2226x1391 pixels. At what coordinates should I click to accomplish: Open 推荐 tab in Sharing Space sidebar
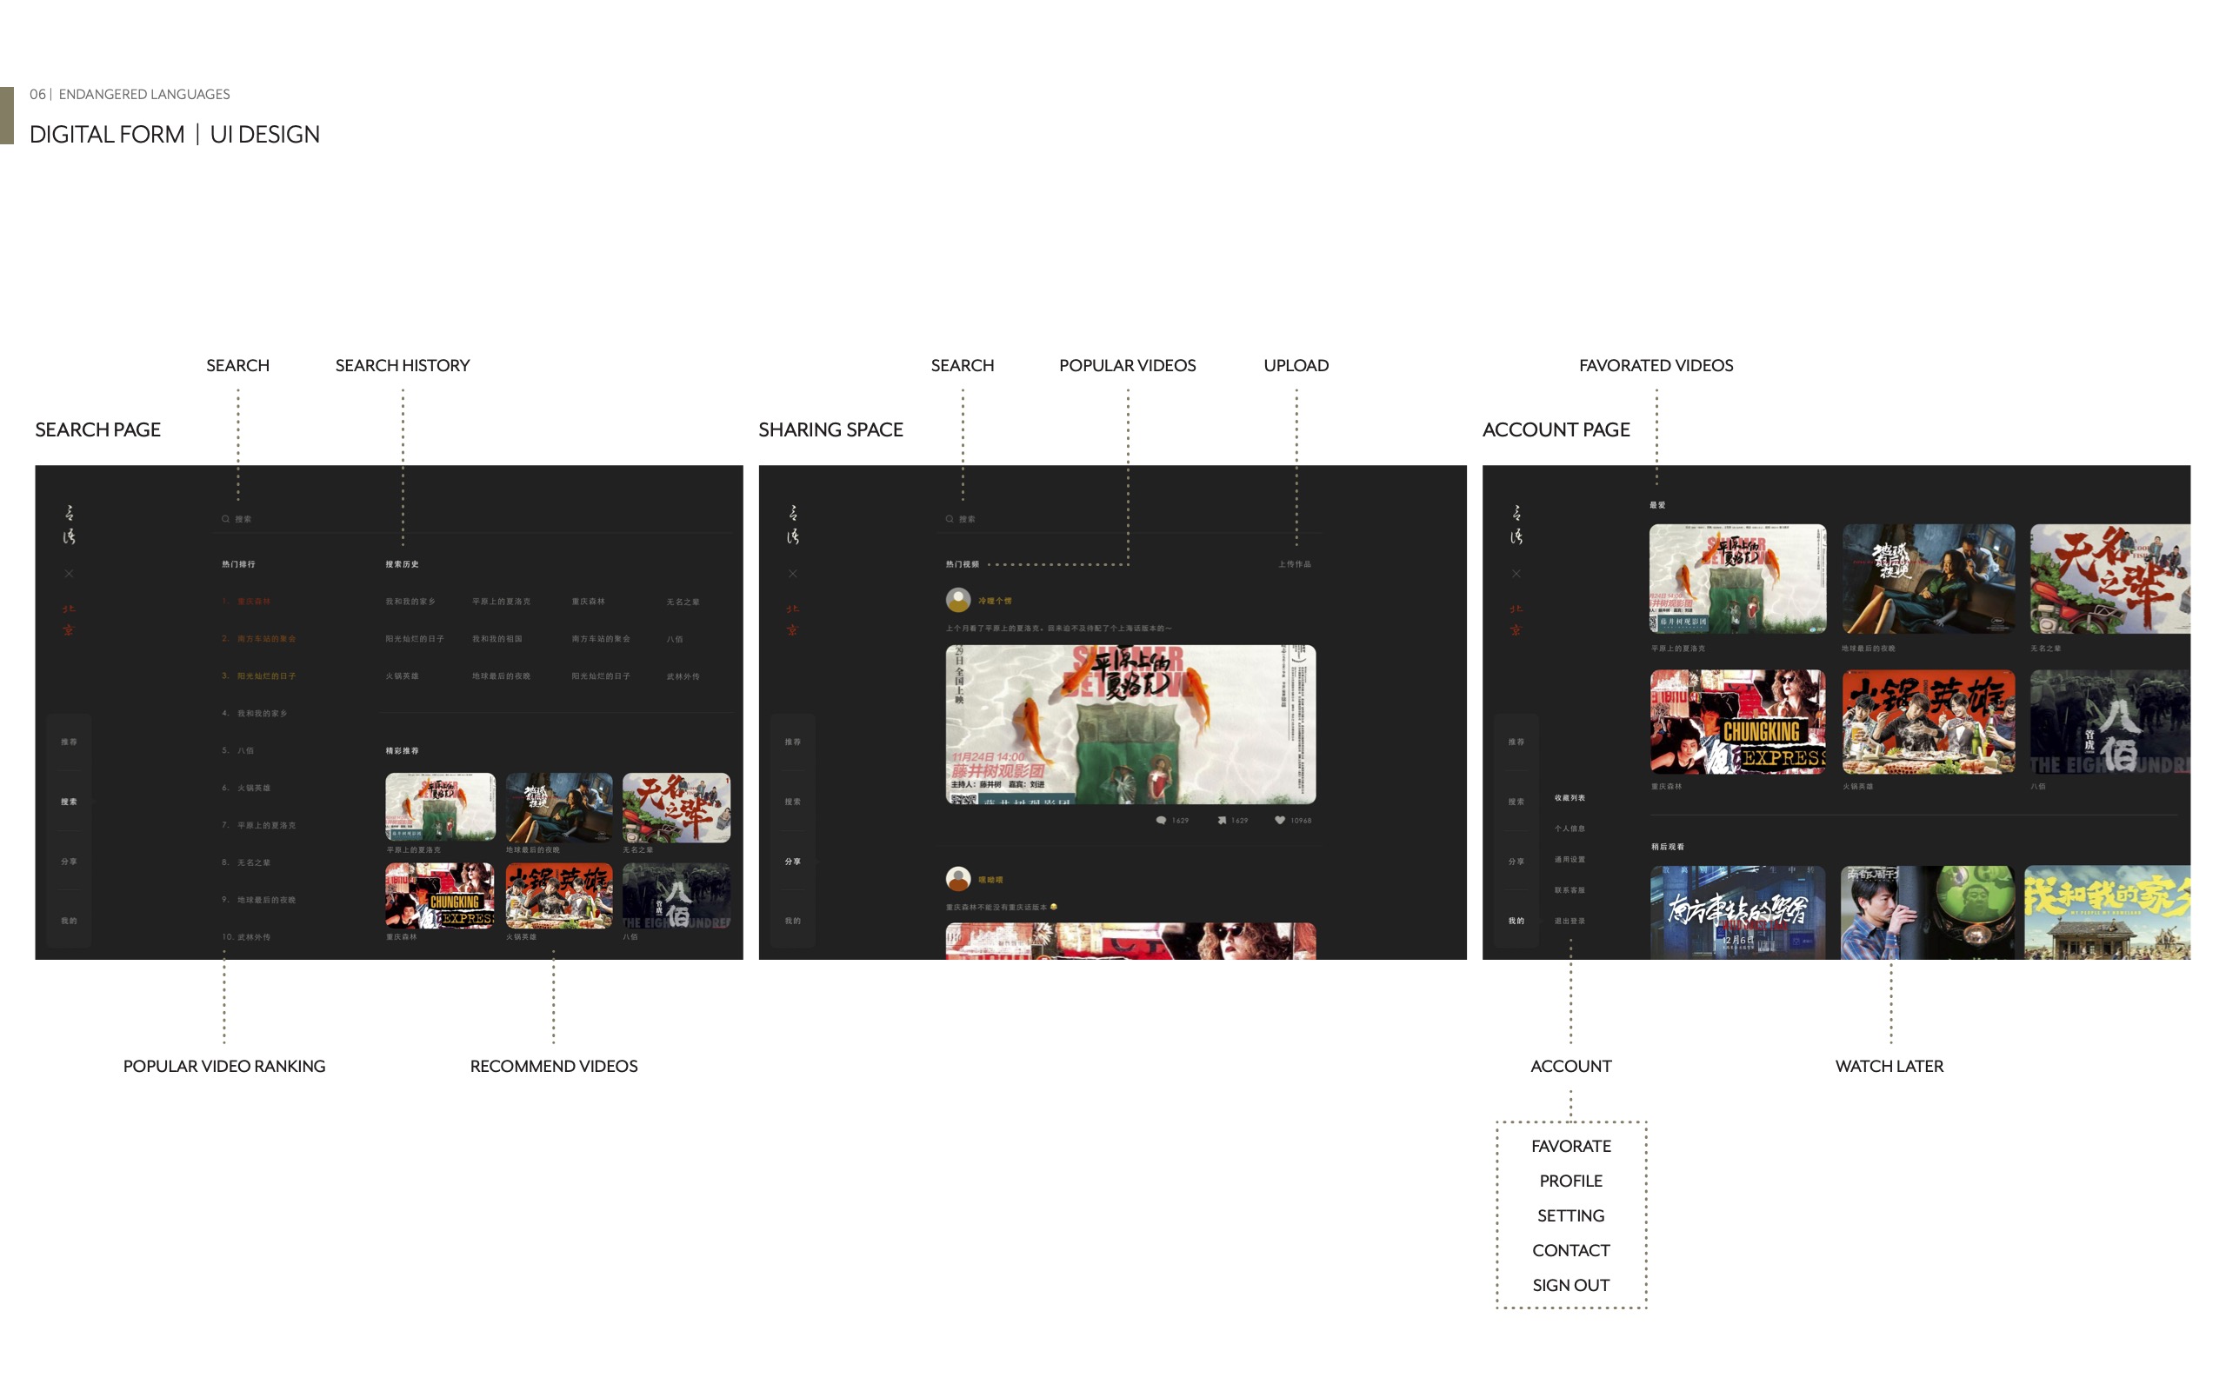[793, 742]
